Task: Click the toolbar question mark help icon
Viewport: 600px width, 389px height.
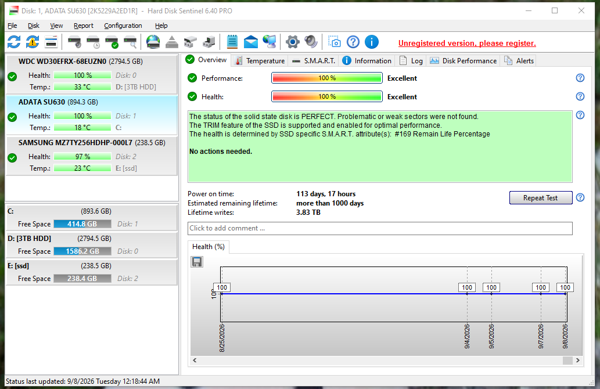Action: tap(353, 42)
